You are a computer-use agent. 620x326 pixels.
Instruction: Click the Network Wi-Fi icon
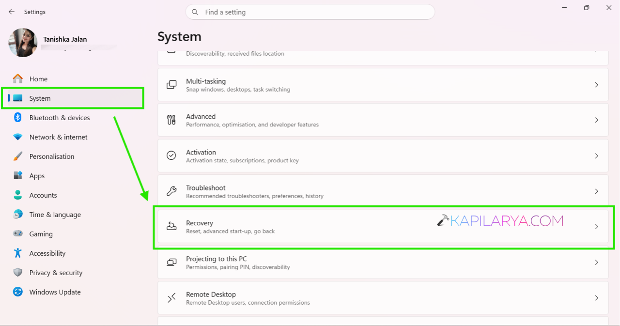[x=18, y=137]
